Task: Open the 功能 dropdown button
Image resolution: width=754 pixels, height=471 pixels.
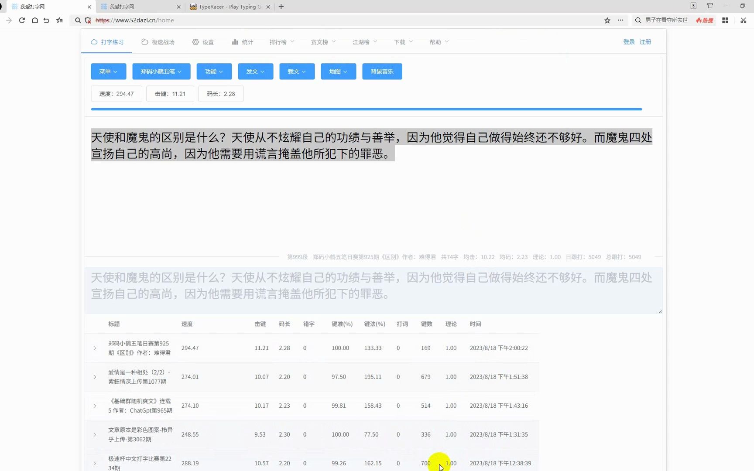Action: [214, 72]
